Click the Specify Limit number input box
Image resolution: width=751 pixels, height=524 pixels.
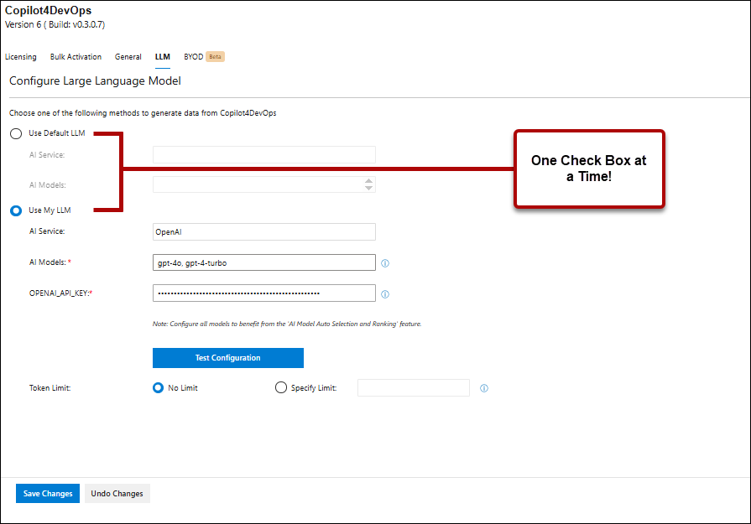click(413, 387)
